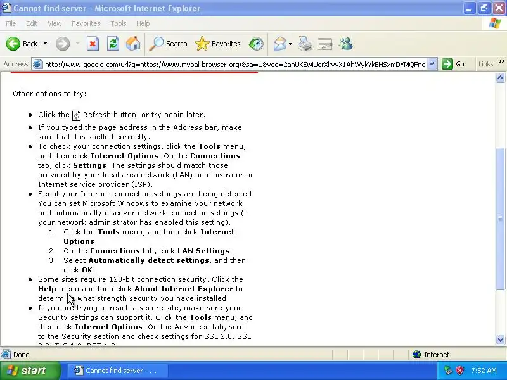Viewport: 507px width, 380px height.
Task: Click the bold 'LAN Settings' text
Action: point(203,251)
